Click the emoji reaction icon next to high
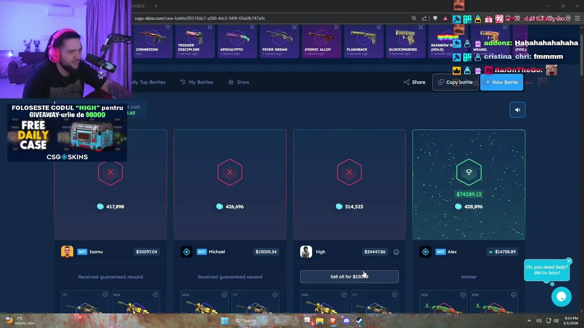Image resolution: width=584 pixels, height=328 pixels. [x=396, y=252]
